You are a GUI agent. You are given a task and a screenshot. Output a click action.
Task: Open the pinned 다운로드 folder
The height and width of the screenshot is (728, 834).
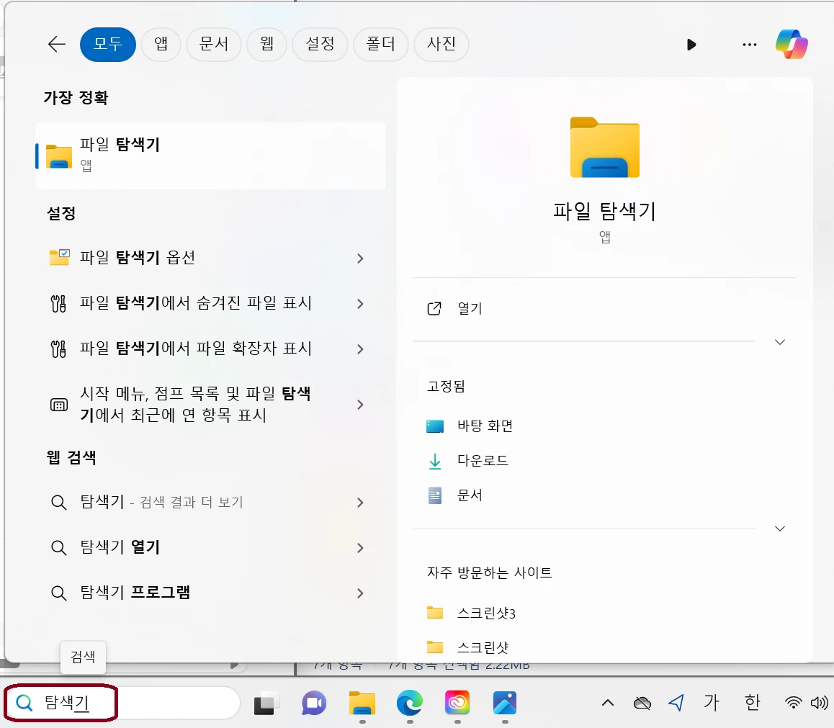tap(483, 461)
